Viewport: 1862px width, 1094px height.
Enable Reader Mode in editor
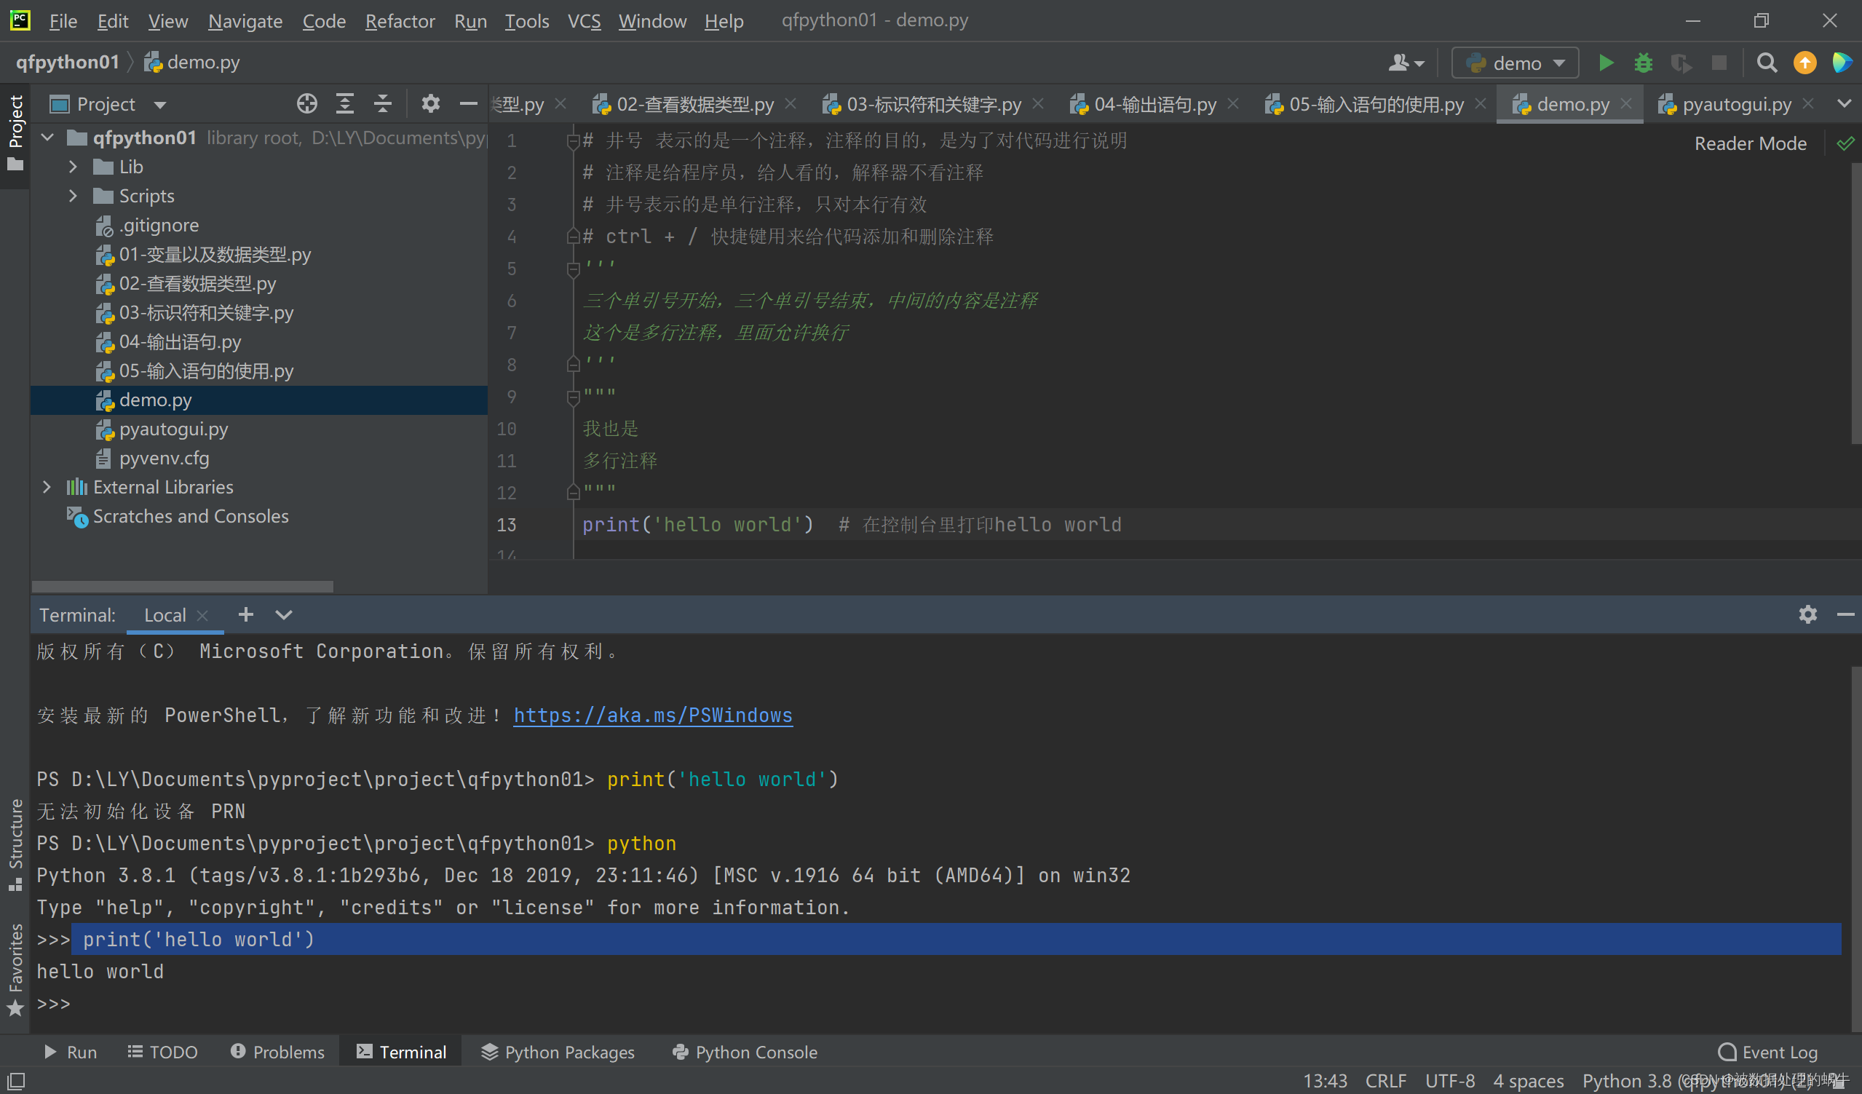coord(1750,143)
